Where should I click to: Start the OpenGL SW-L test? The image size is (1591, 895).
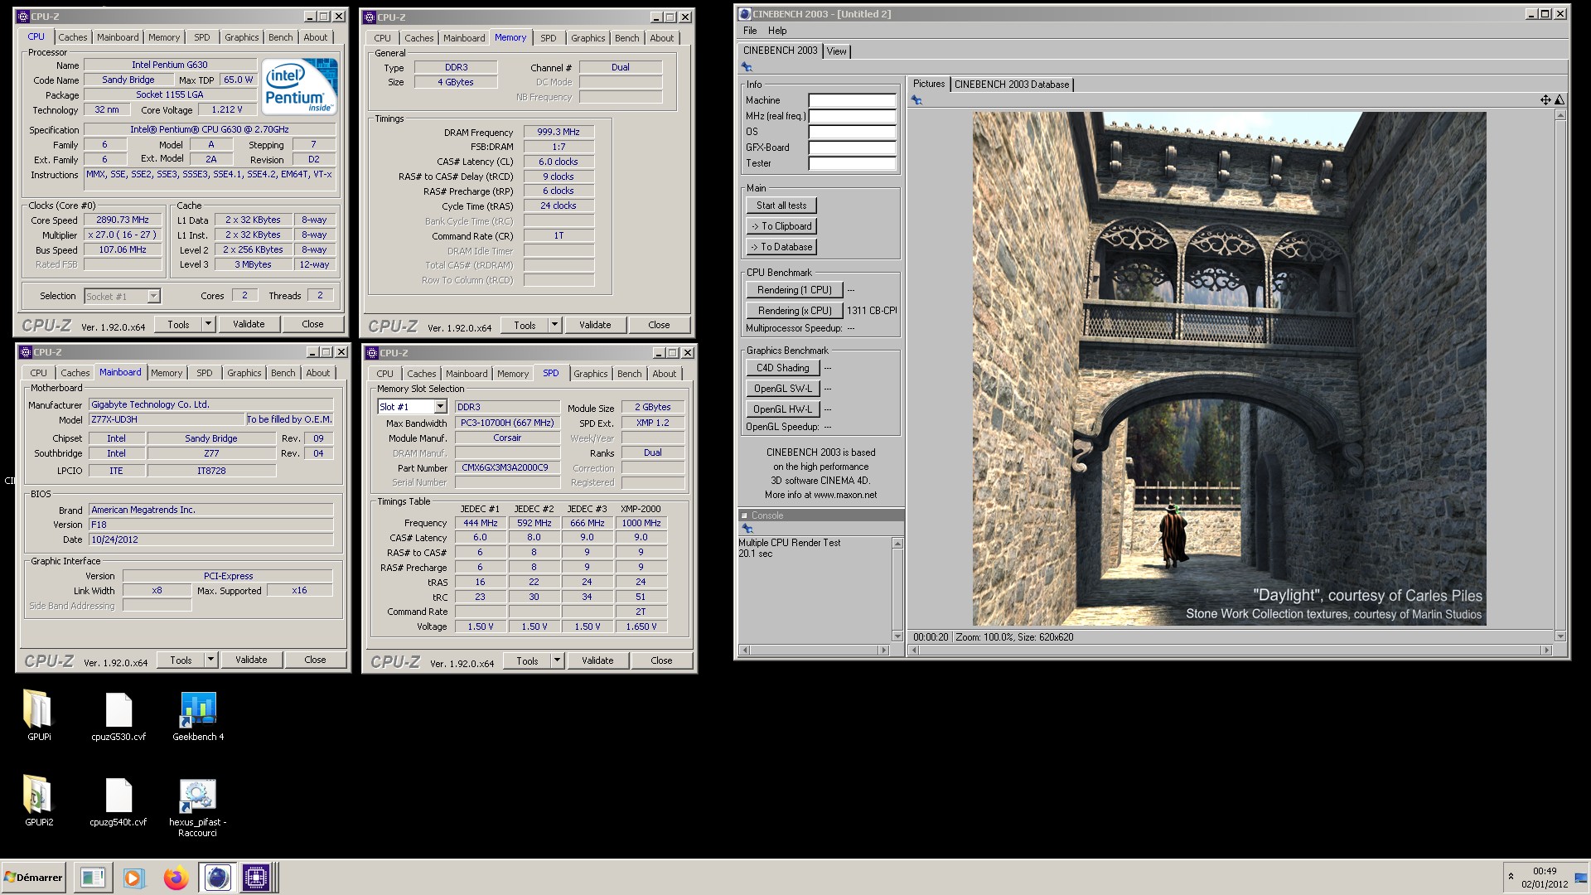[783, 389]
